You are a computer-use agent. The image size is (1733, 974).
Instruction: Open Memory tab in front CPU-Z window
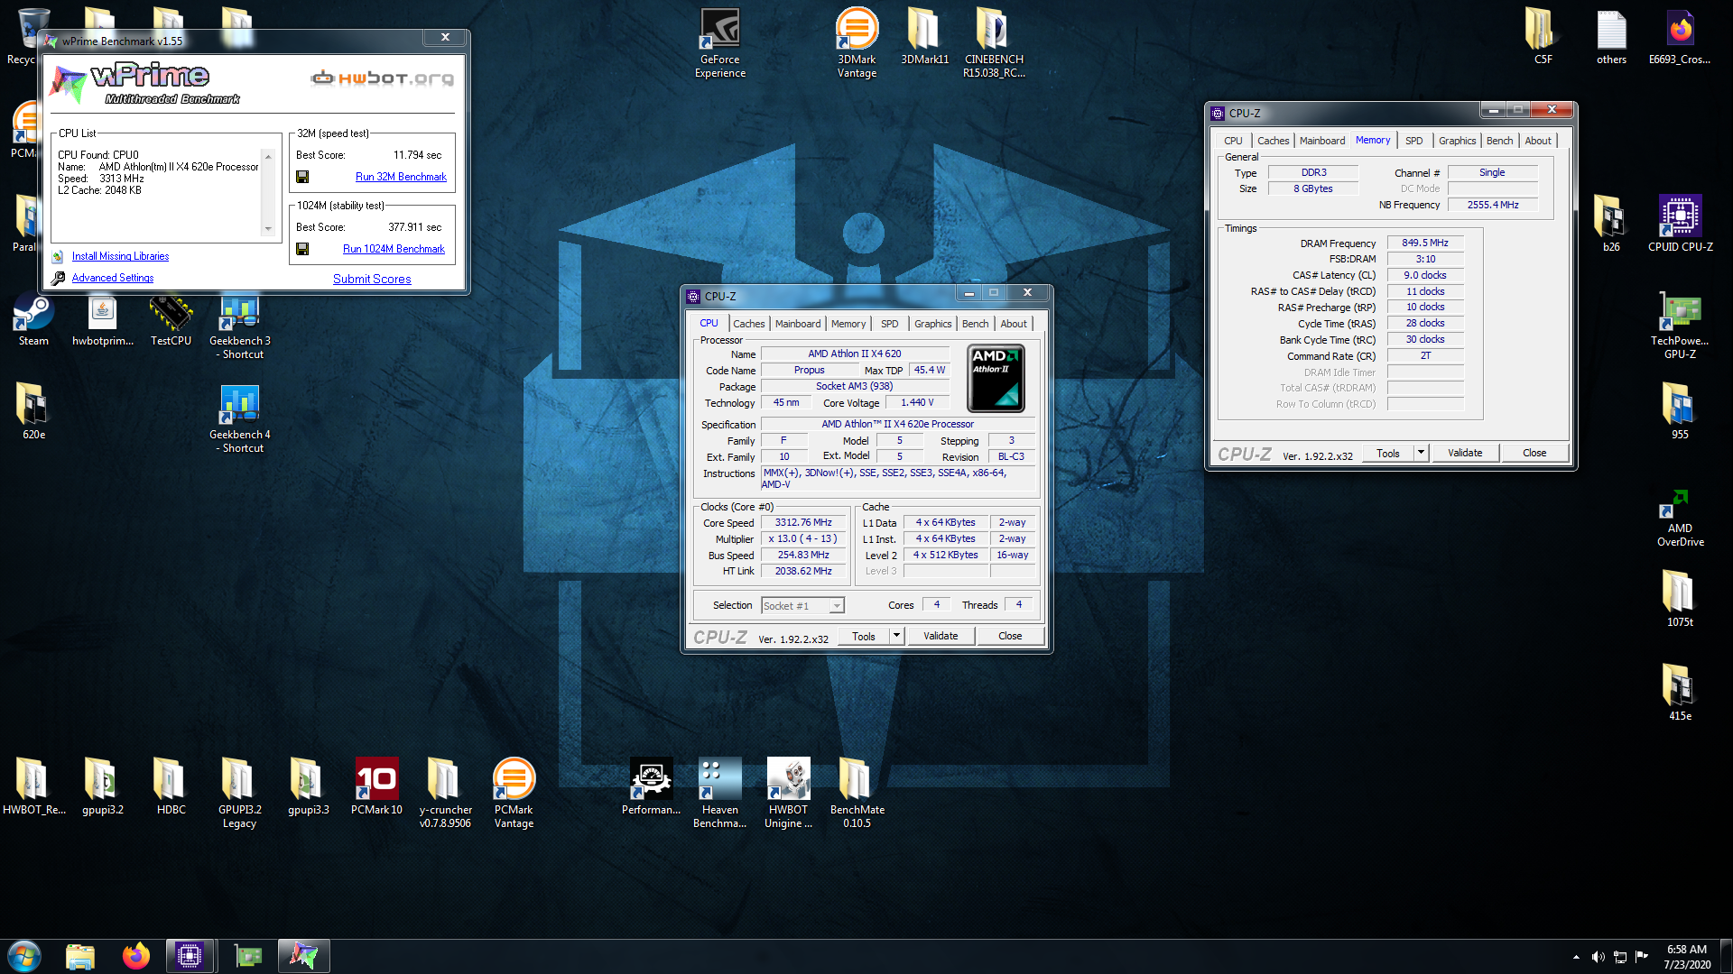pyautogui.click(x=848, y=324)
